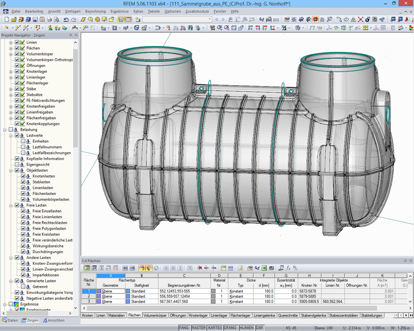Click the printer icon

(x=49, y=19)
